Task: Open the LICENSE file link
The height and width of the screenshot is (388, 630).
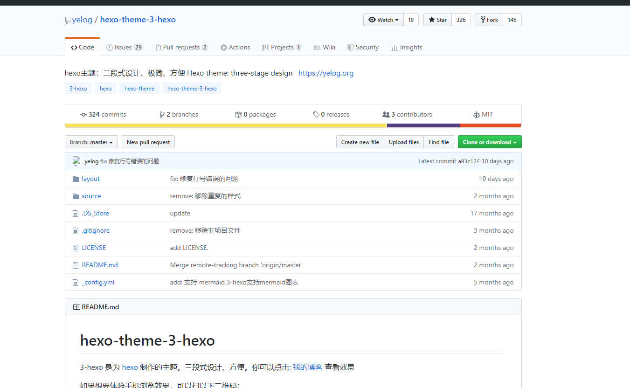Action: (94, 248)
